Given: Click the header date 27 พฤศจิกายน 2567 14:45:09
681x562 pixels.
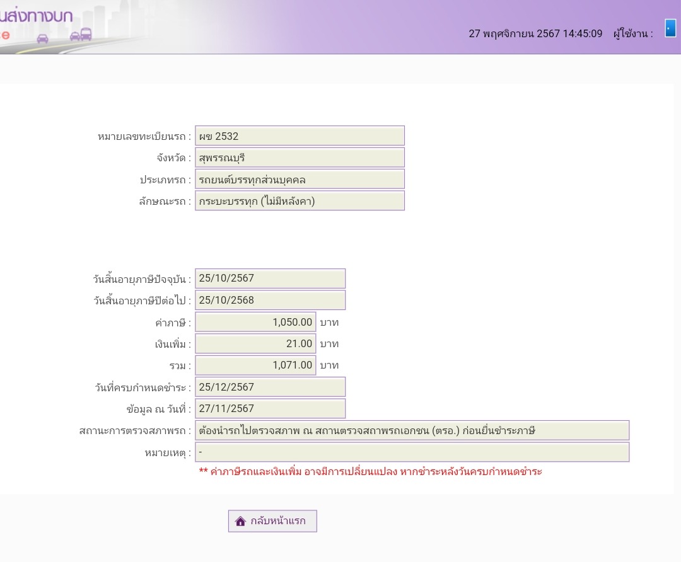Looking at the screenshot, I should pos(535,33).
